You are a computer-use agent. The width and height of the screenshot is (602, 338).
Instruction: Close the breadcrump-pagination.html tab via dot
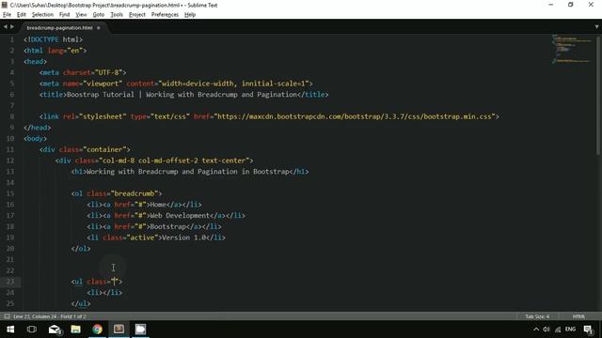tap(99, 27)
